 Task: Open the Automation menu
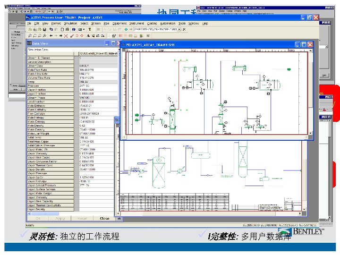[168, 24]
